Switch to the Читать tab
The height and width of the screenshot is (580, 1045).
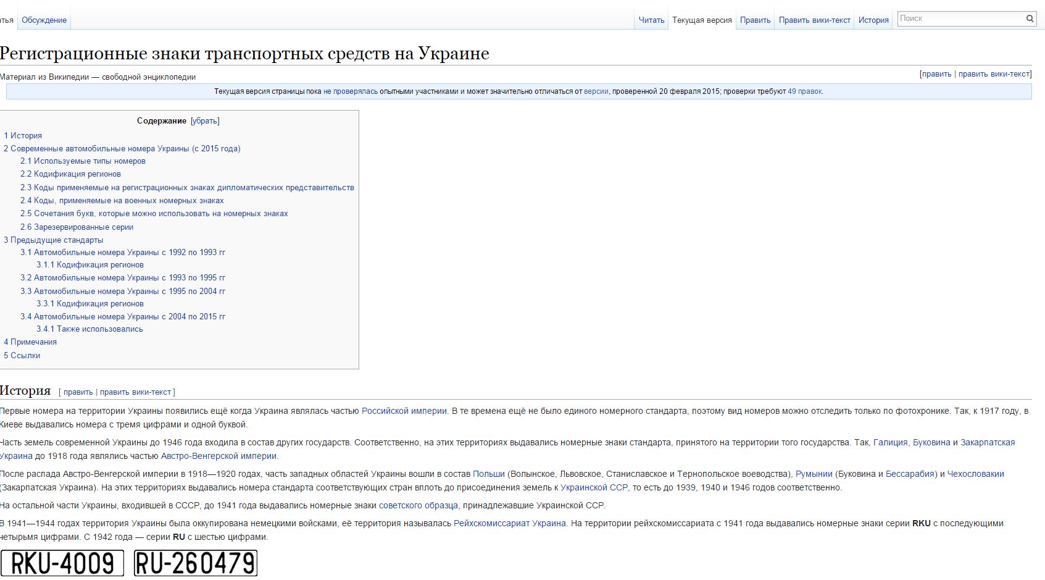[651, 20]
